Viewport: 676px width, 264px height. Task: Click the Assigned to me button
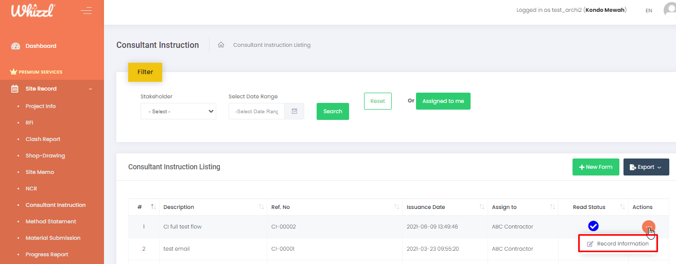(443, 101)
